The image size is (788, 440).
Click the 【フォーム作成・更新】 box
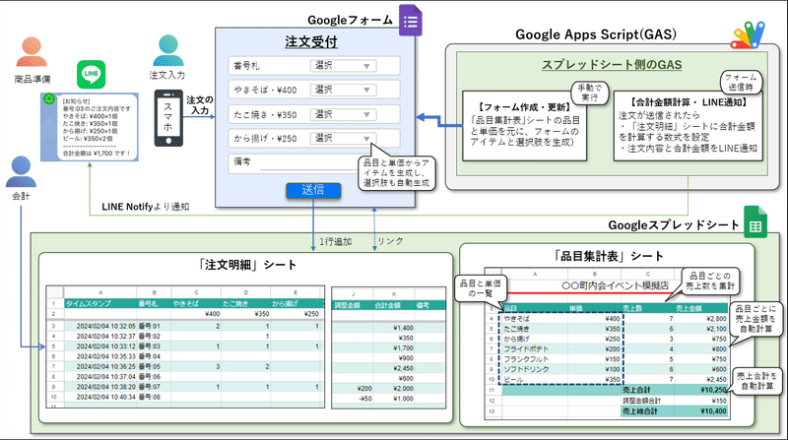[525, 126]
